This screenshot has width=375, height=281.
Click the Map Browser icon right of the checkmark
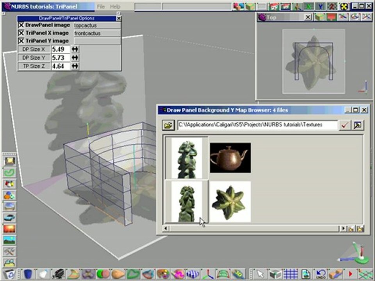(x=357, y=125)
